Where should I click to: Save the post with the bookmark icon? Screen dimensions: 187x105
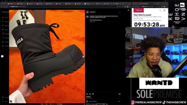point(120,94)
